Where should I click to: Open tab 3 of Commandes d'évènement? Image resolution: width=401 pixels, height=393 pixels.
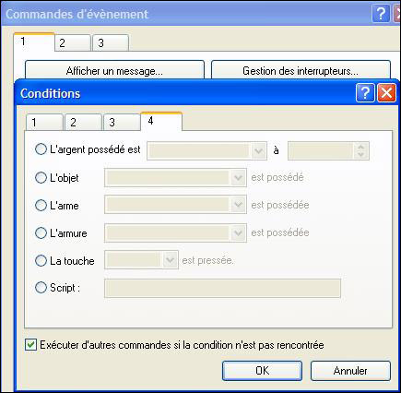(x=111, y=42)
